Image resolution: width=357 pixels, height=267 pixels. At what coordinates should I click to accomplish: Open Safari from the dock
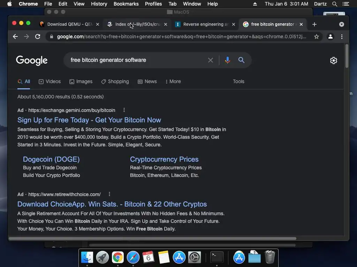click(133, 257)
